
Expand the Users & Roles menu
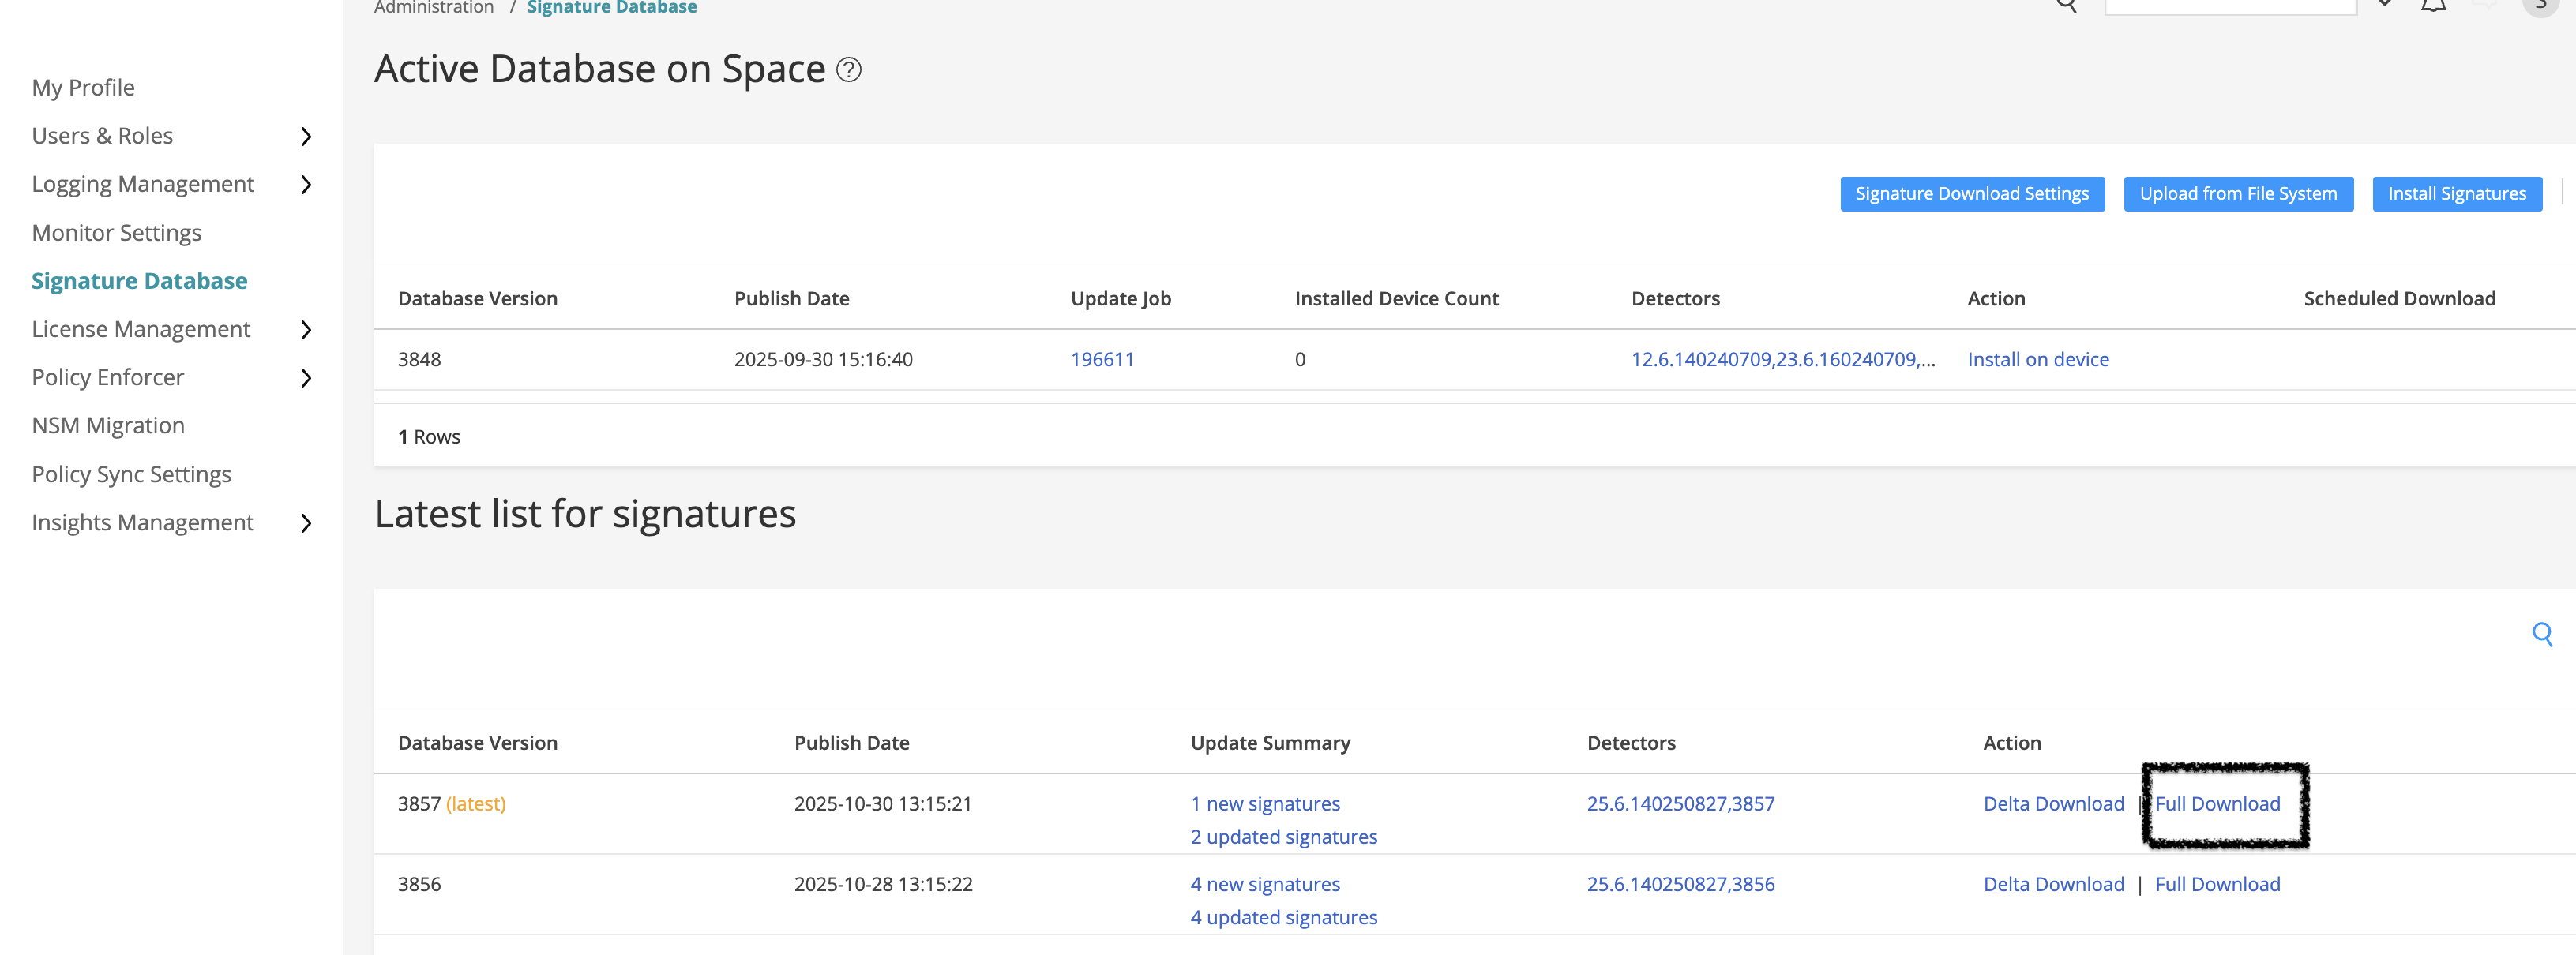(306, 137)
